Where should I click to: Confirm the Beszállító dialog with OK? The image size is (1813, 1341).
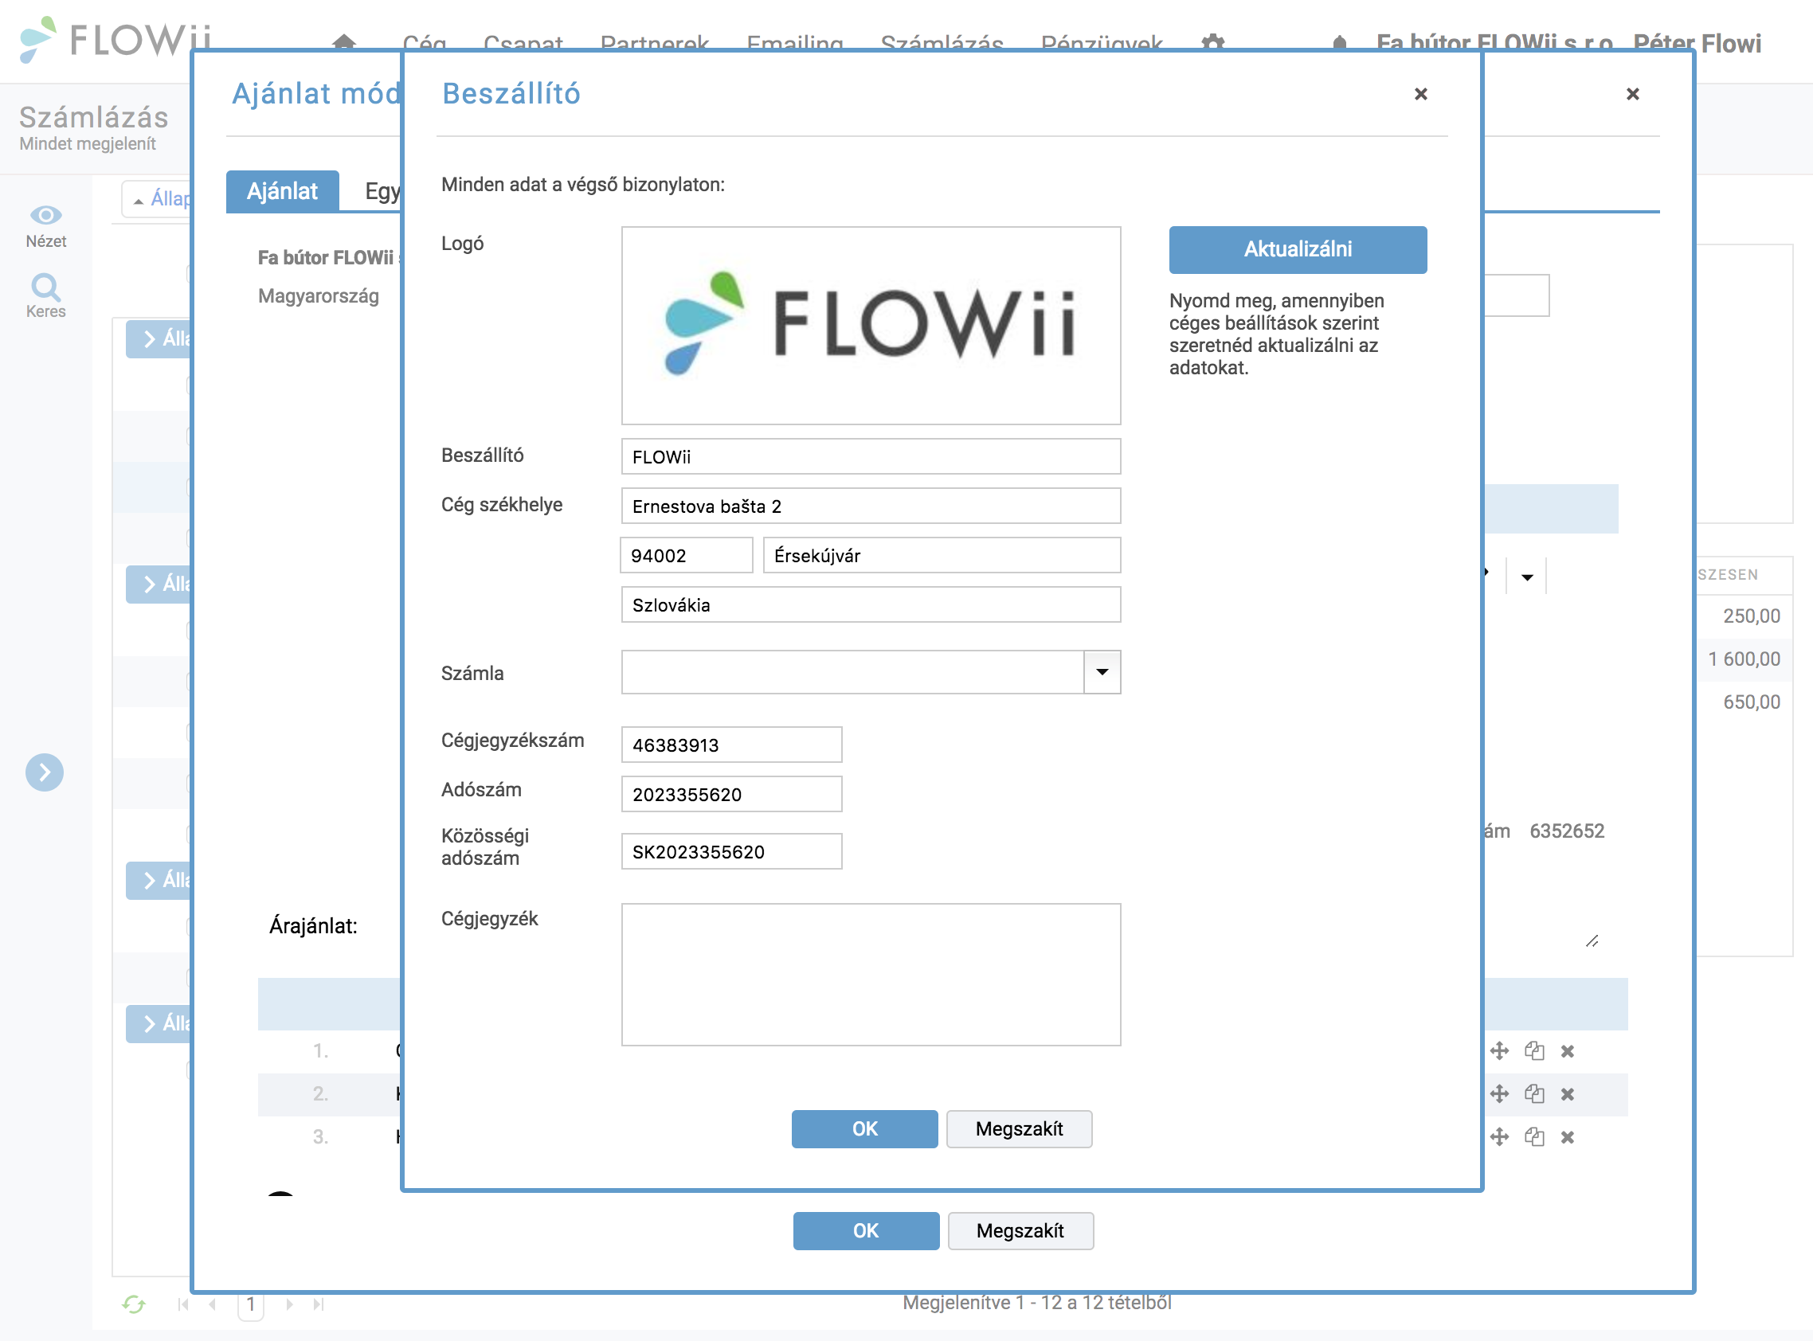pyautogui.click(x=865, y=1128)
